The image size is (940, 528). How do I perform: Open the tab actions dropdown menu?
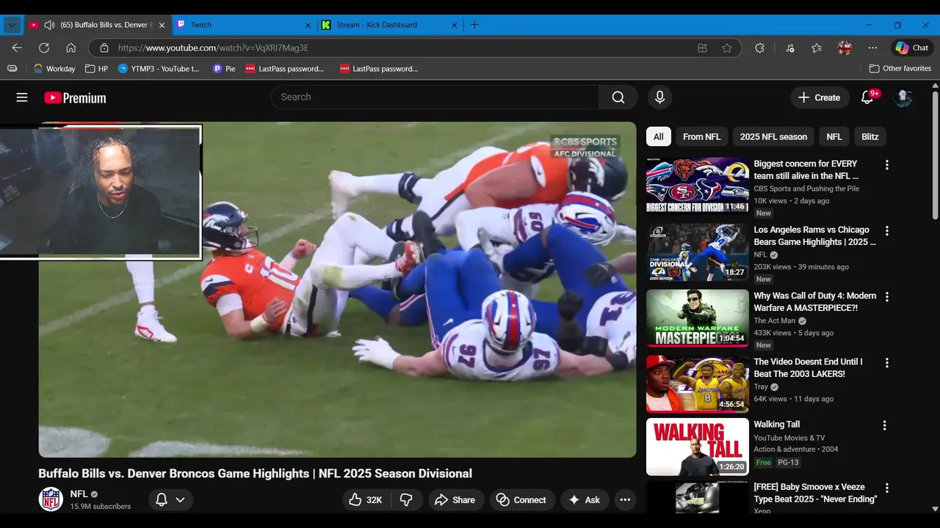pos(12,25)
